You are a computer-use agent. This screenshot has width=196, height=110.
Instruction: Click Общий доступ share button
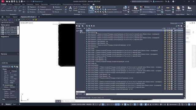38,1
